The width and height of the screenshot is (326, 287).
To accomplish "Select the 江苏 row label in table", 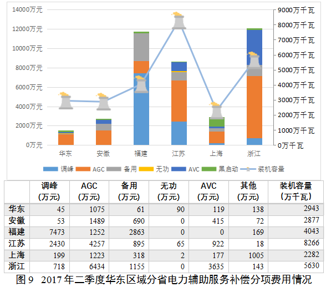I will coord(17,244).
